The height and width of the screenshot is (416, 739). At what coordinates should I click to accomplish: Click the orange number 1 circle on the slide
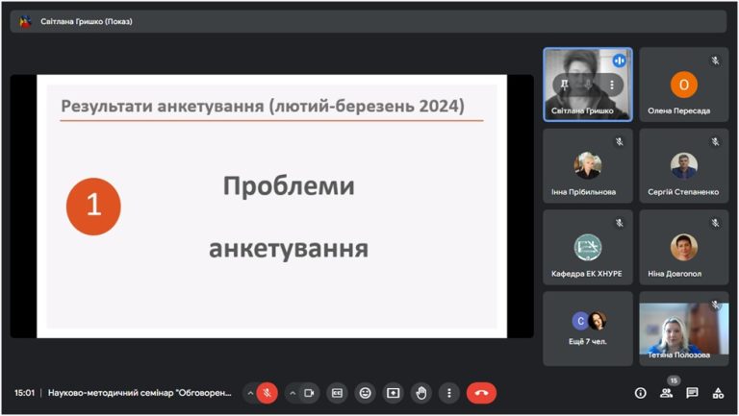click(x=93, y=207)
